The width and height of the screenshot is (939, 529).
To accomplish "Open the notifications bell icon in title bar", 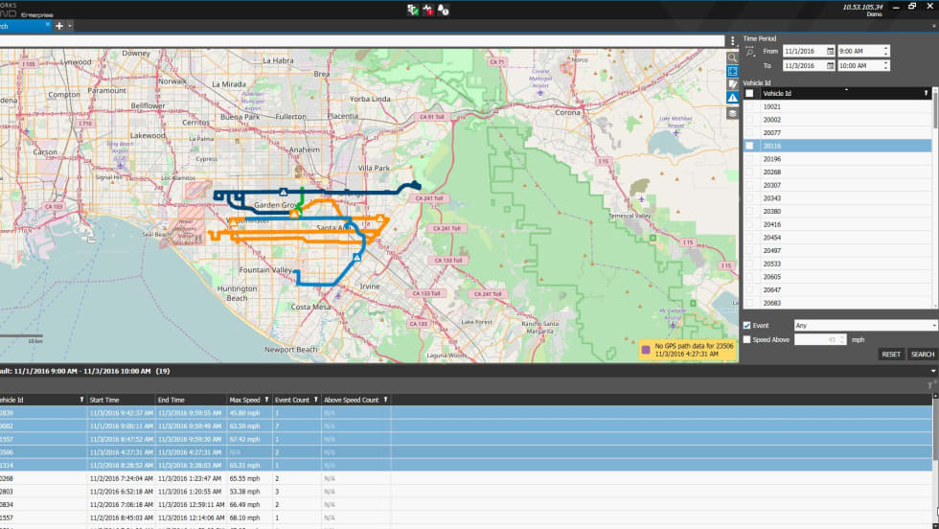I will (x=444, y=10).
